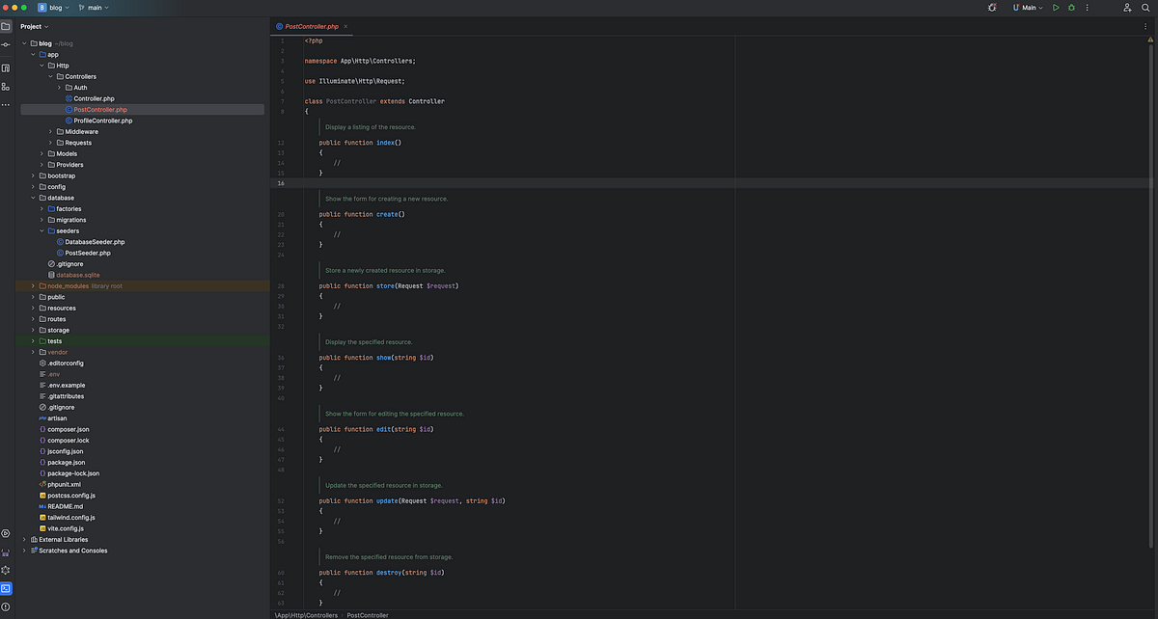The image size is (1158, 619).
Task: Select DatabaseSeeder.php in the project tree
Action: pos(94,241)
